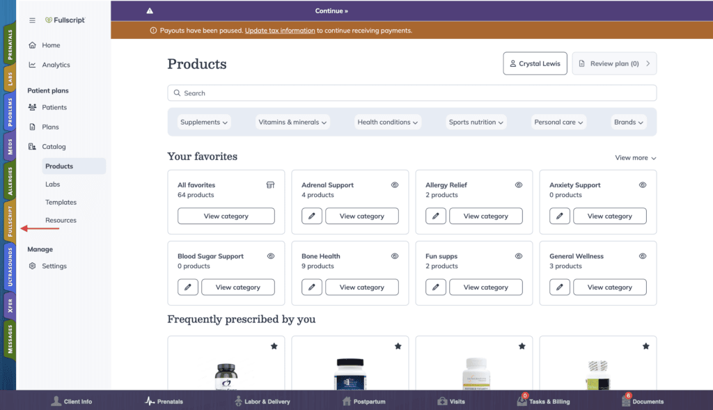Toggle visibility eye for Fun supps
Screen dimensions: 713x410
point(519,256)
